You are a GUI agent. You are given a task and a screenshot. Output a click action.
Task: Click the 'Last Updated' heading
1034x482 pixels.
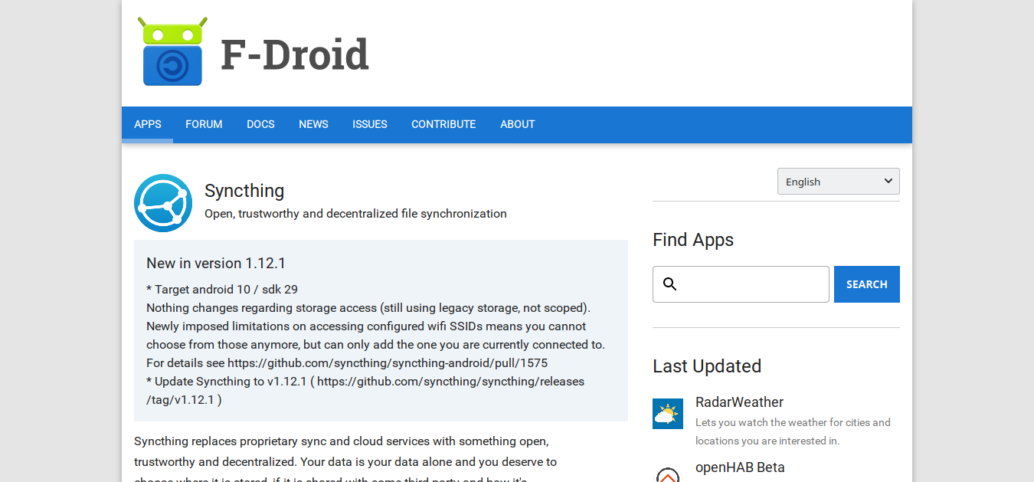pos(707,366)
